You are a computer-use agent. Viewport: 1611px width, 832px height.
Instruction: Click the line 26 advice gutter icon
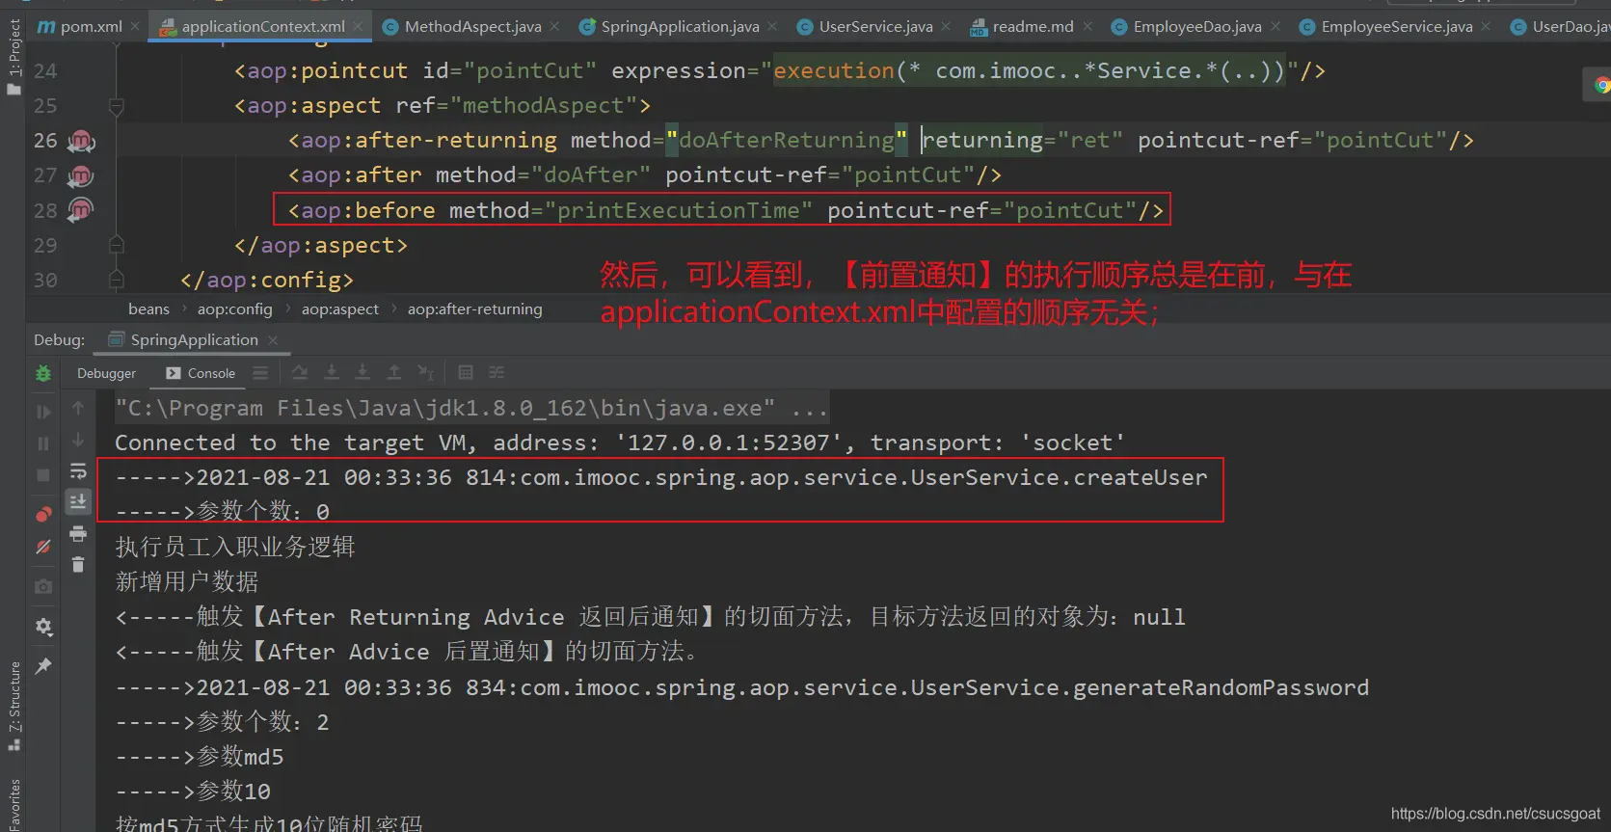(x=81, y=141)
